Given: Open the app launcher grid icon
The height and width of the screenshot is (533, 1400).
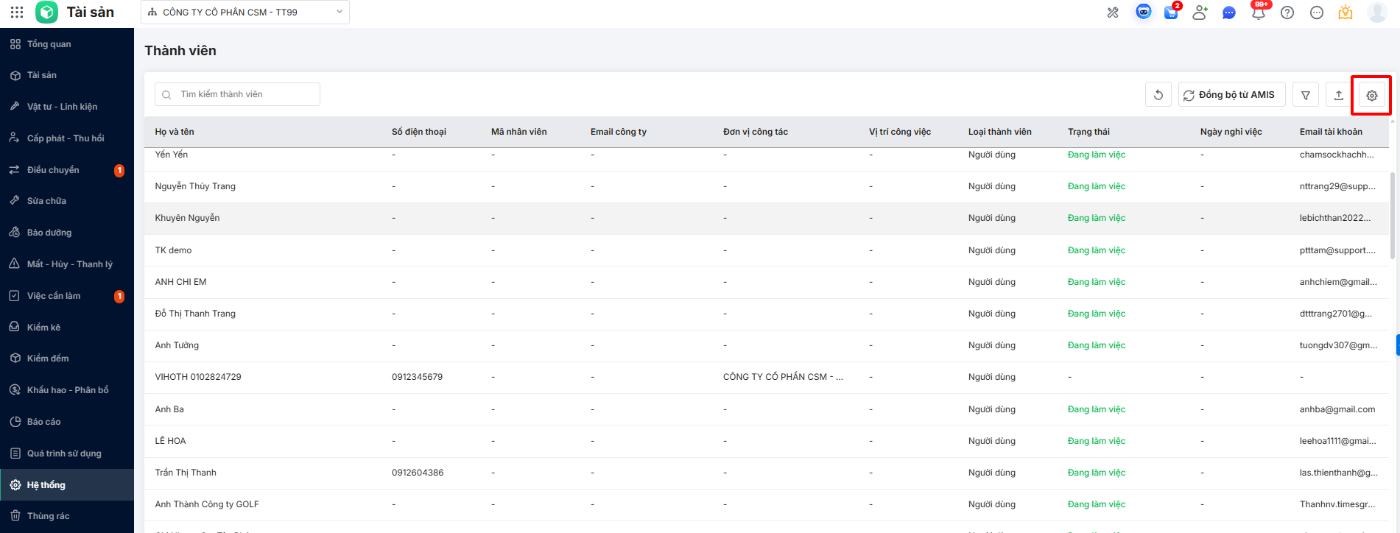Looking at the screenshot, I should tap(17, 13).
